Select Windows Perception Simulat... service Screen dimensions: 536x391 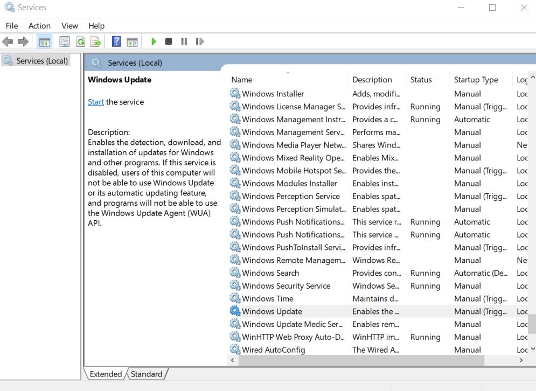[378, 209]
